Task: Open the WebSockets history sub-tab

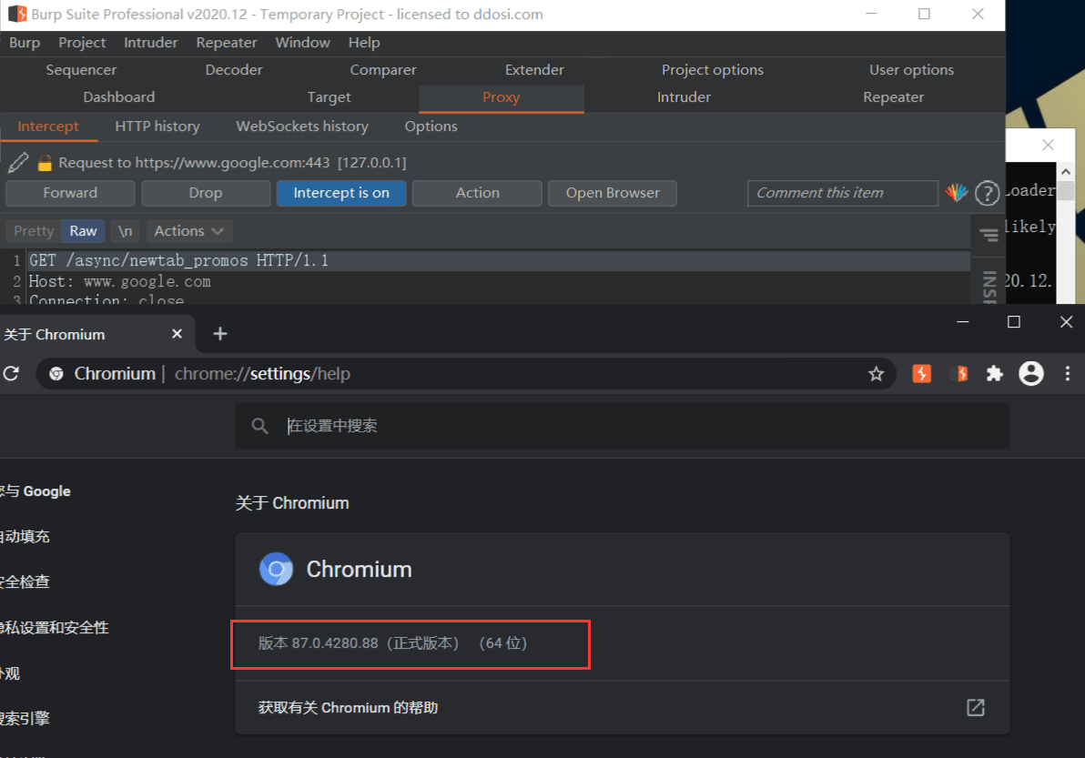Action: click(x=302, y=126)
